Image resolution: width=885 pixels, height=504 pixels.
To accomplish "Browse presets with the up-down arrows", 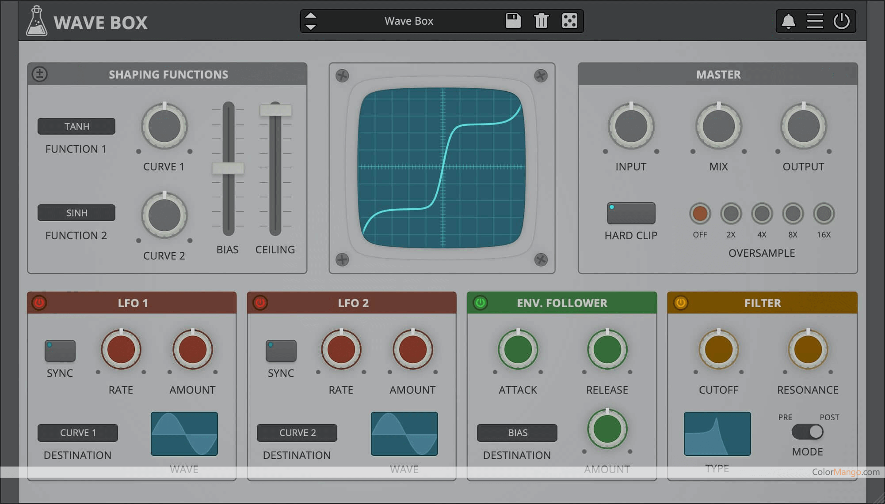I will 311,20.
